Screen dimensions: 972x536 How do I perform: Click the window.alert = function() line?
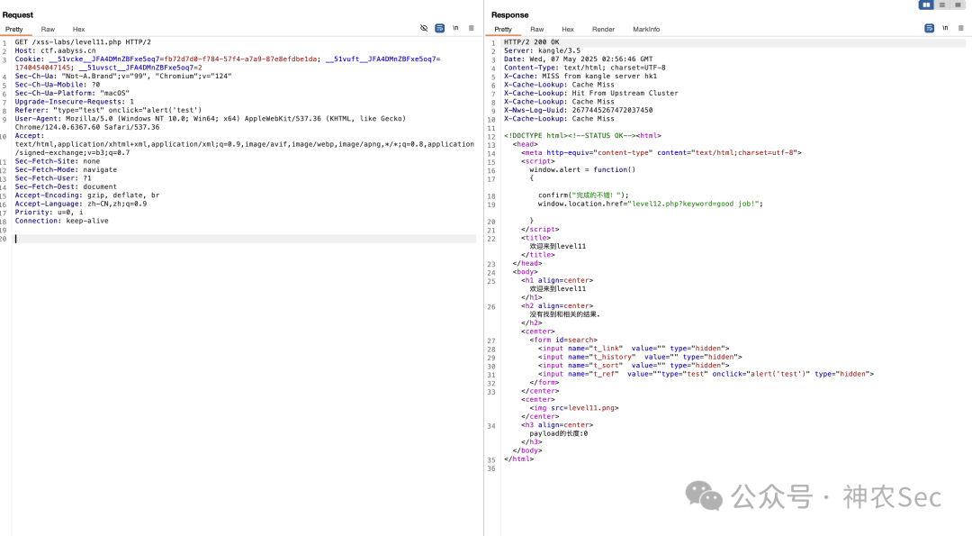pyautogui.click(x=582, y=169)
